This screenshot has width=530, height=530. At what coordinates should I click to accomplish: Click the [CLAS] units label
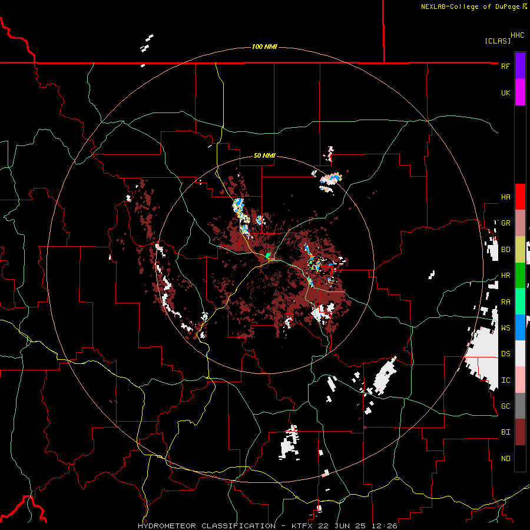(x=498, y=41)
